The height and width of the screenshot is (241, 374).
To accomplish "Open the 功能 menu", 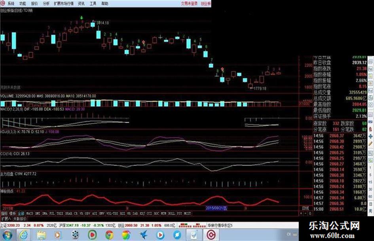I will pos(23,4).
